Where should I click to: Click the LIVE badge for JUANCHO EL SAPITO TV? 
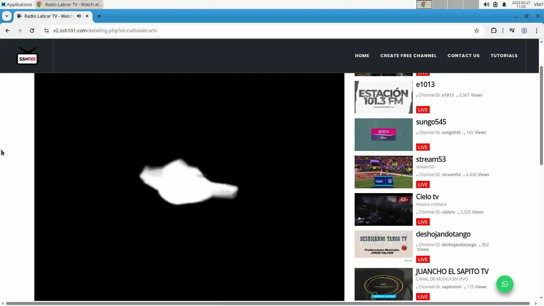click(423, 297)
